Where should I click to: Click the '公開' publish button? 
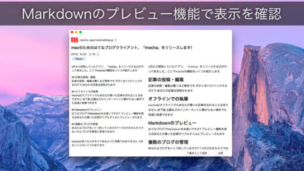click(220, 153)
